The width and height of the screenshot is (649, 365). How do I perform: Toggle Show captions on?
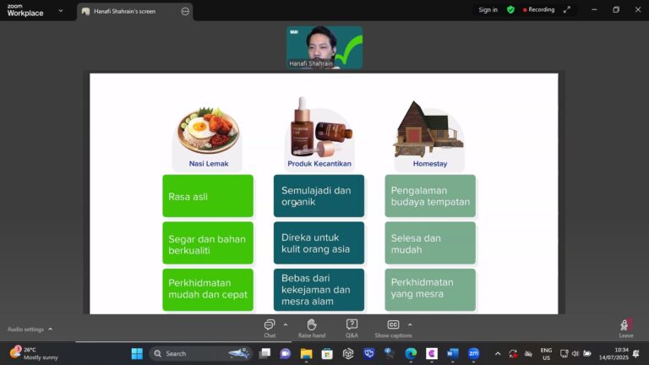click(393, 327)
